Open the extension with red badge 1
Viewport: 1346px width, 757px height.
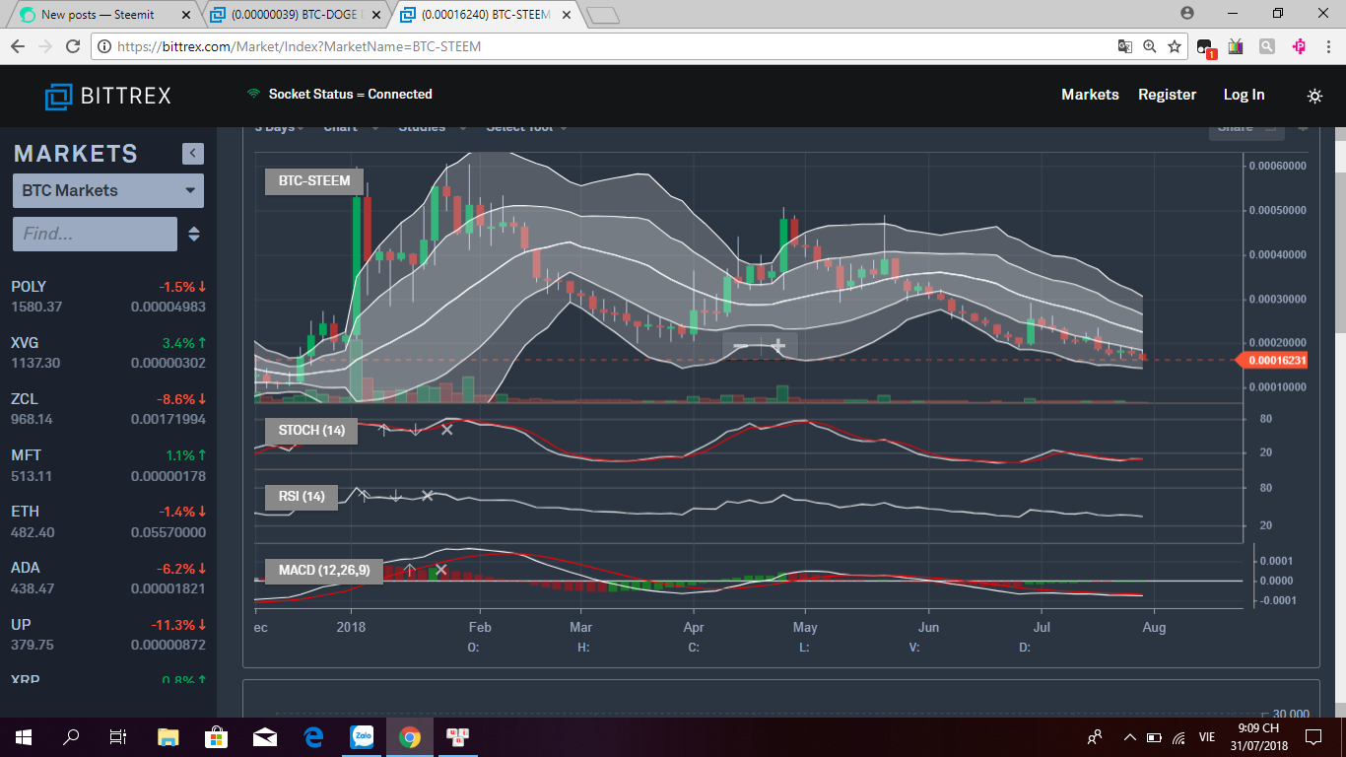1206,47
